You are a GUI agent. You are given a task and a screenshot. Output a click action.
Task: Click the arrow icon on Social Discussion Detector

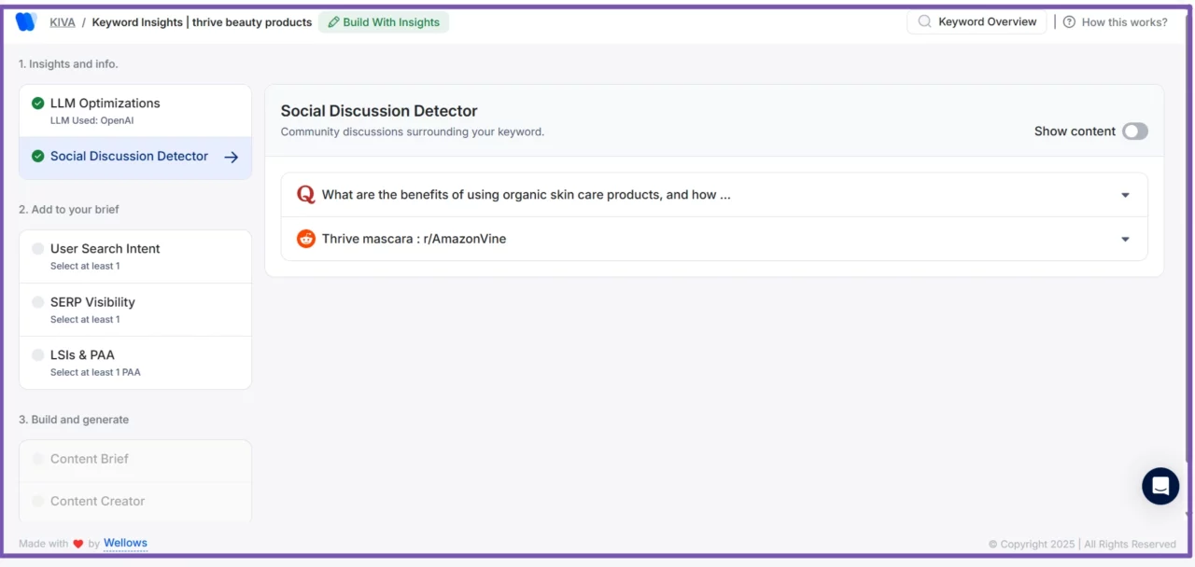[232, 157]
